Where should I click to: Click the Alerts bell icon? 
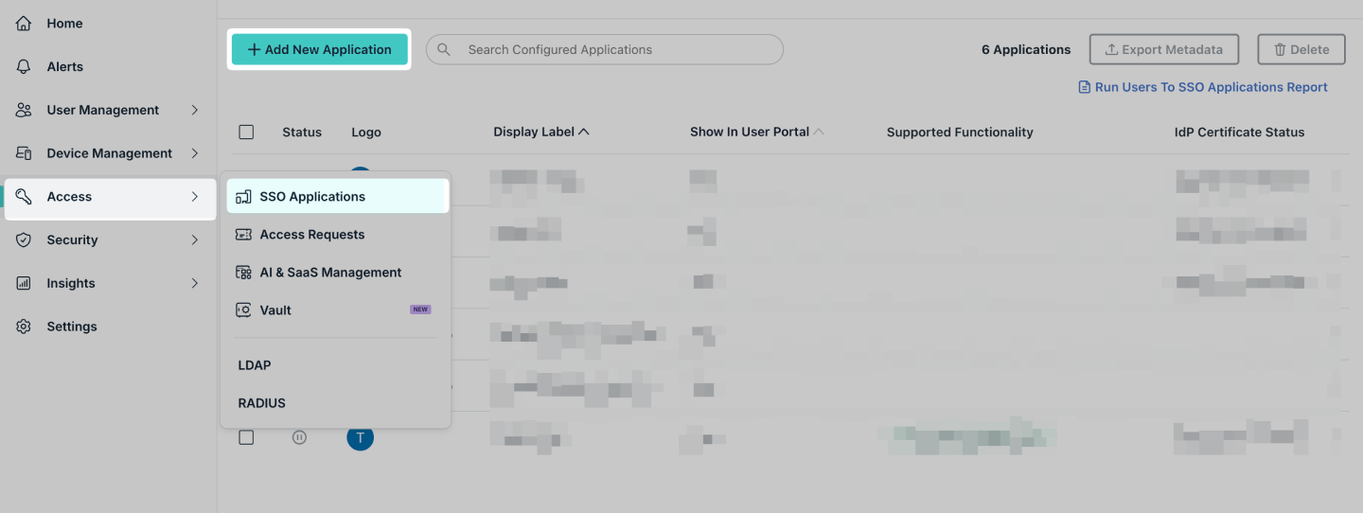pyautogui.click(x=24, y=67)
